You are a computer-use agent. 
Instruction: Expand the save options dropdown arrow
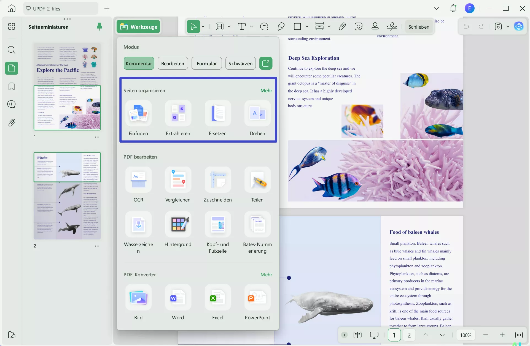508,26
